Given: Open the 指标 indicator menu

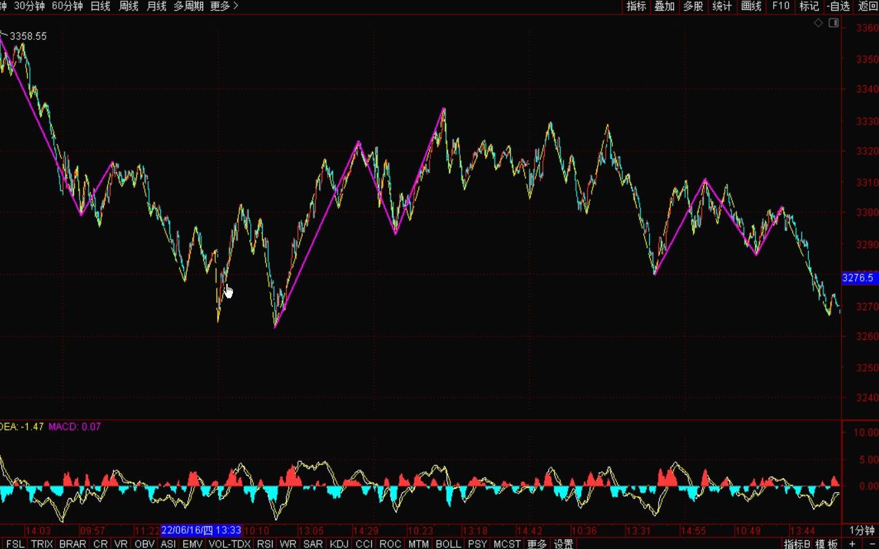Looking at the screenshot, I should pos(636,6).
